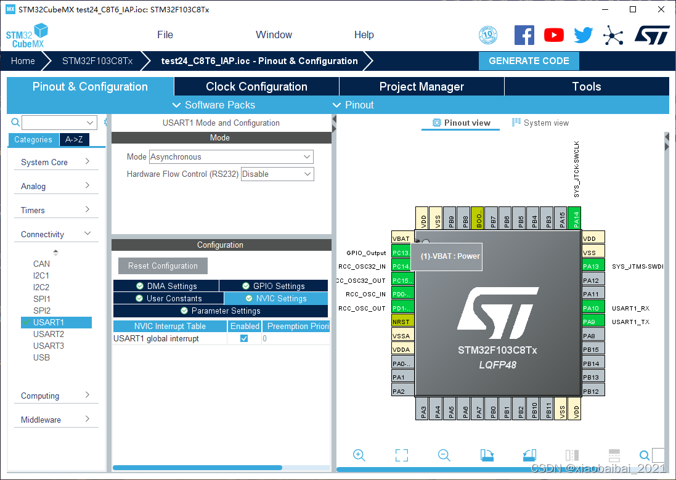
Task: Click the Preemption Priority column header
Action: click(x=296, y=326)
